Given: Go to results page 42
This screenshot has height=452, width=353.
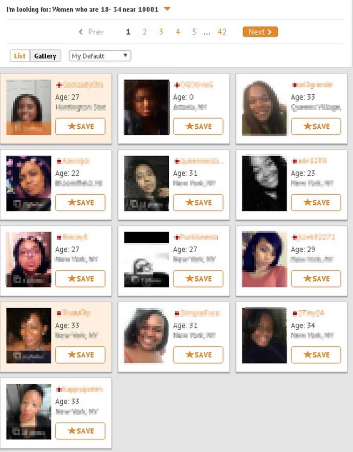Looking at the screenshot, I should pyautogui.click(x=222, y=32).
